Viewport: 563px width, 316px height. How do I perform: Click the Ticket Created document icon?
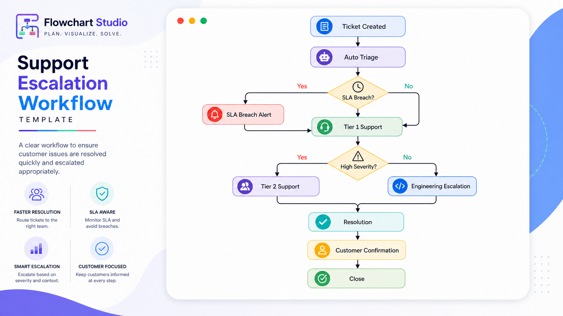point(324,26)
